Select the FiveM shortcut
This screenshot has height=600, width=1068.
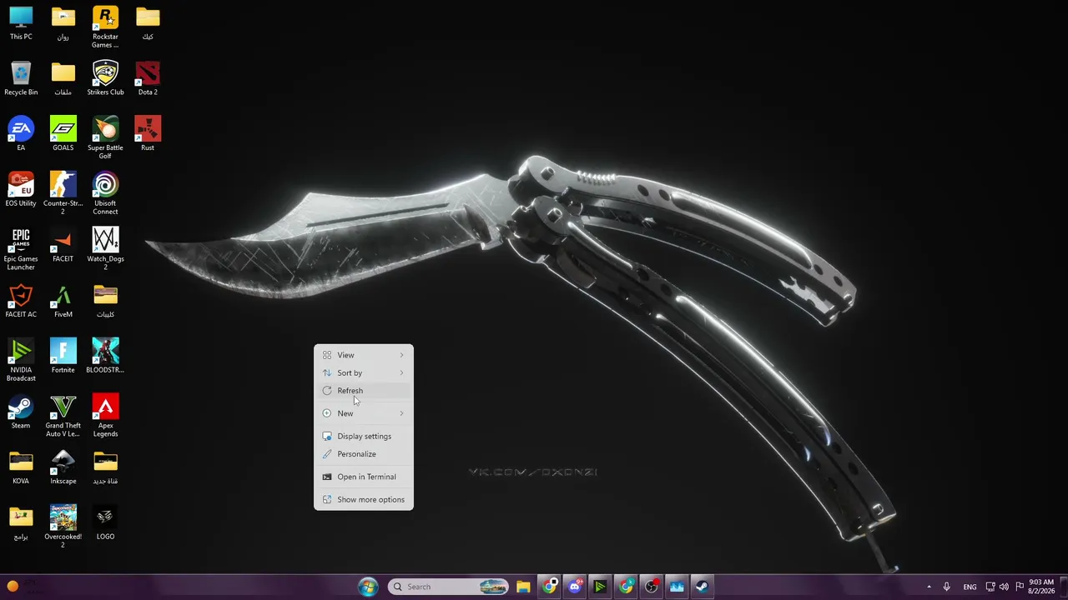pyautogui.click(x=63, y=301)
